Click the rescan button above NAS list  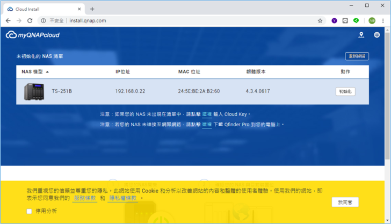point(357,56)
